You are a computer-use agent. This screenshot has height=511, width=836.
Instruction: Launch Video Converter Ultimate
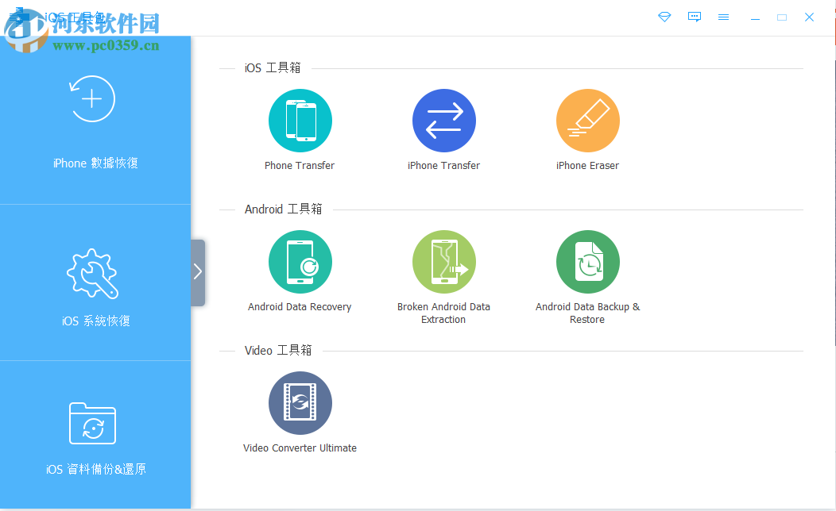(300, 403)
